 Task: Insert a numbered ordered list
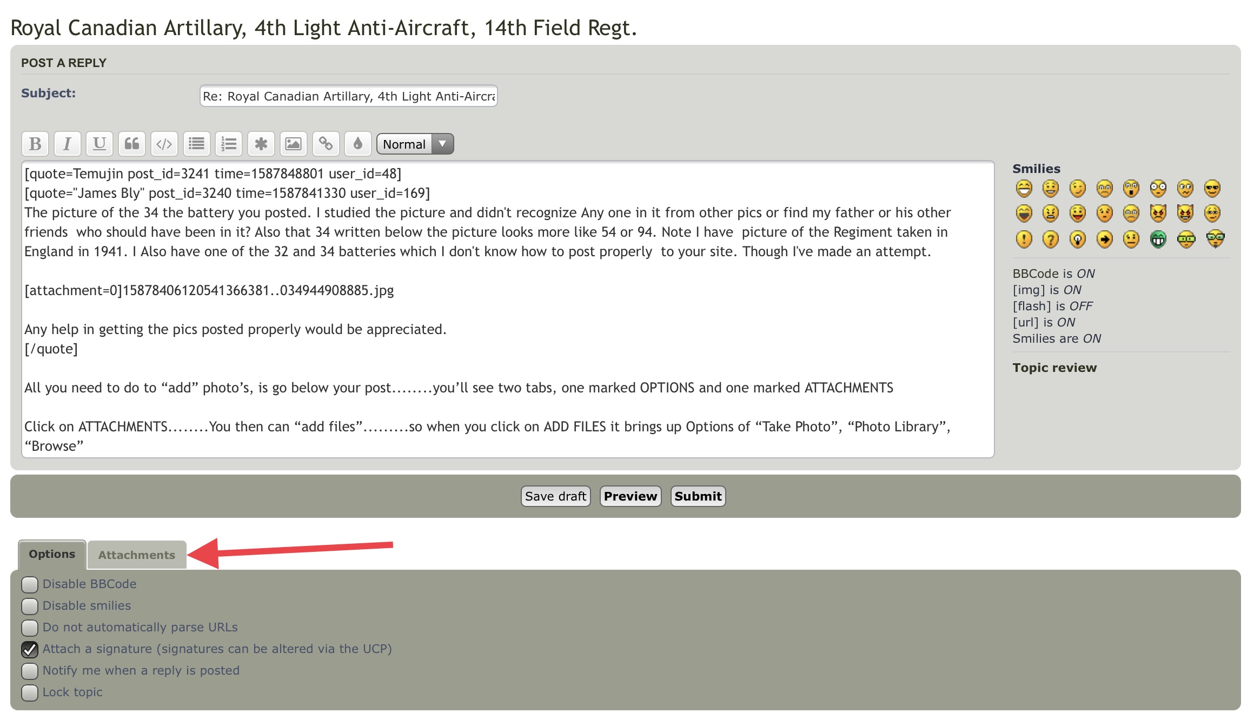tap(229, 144)
